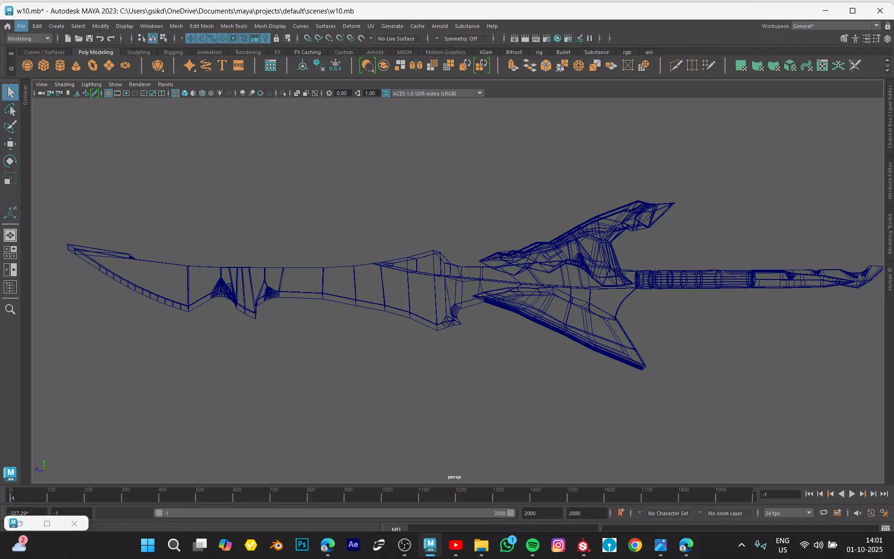Open the No Character Set dropdown arrow
Viewport: 894px width, 559px height.
(x=640, y=513)
